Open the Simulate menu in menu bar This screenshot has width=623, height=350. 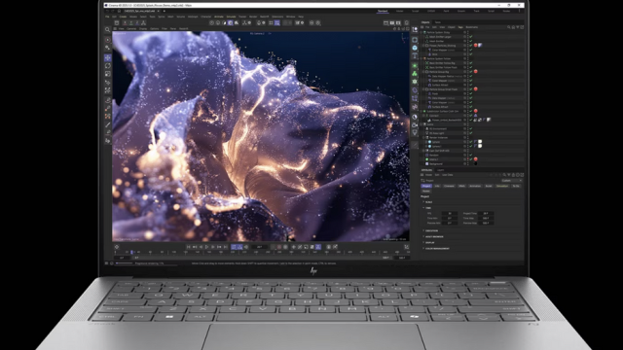pyautogui.click(x=231, y=17)
